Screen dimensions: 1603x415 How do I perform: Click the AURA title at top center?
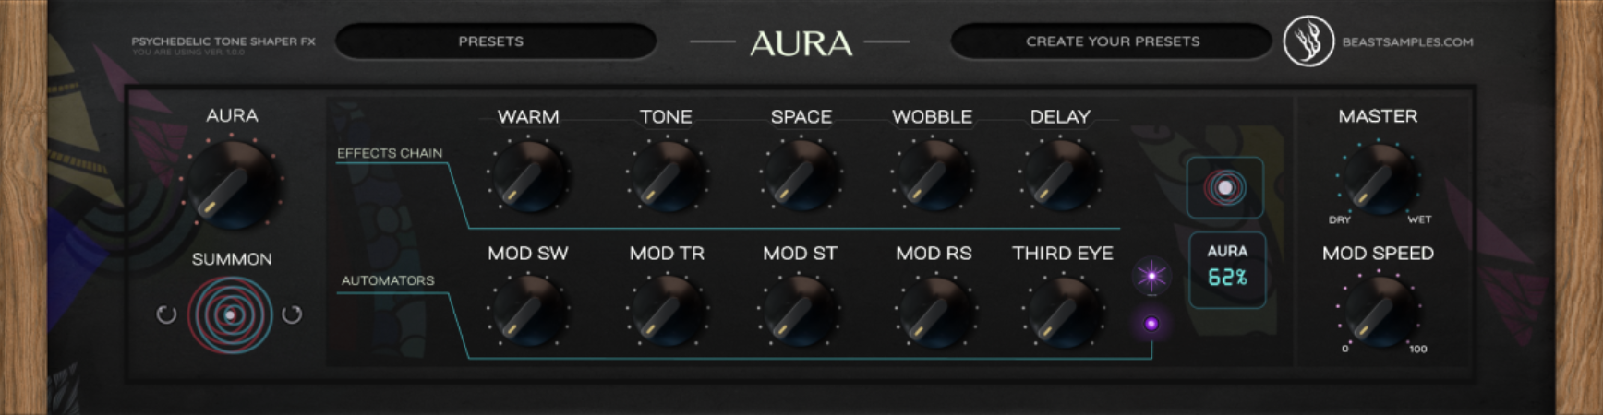(x=801, y=43)
